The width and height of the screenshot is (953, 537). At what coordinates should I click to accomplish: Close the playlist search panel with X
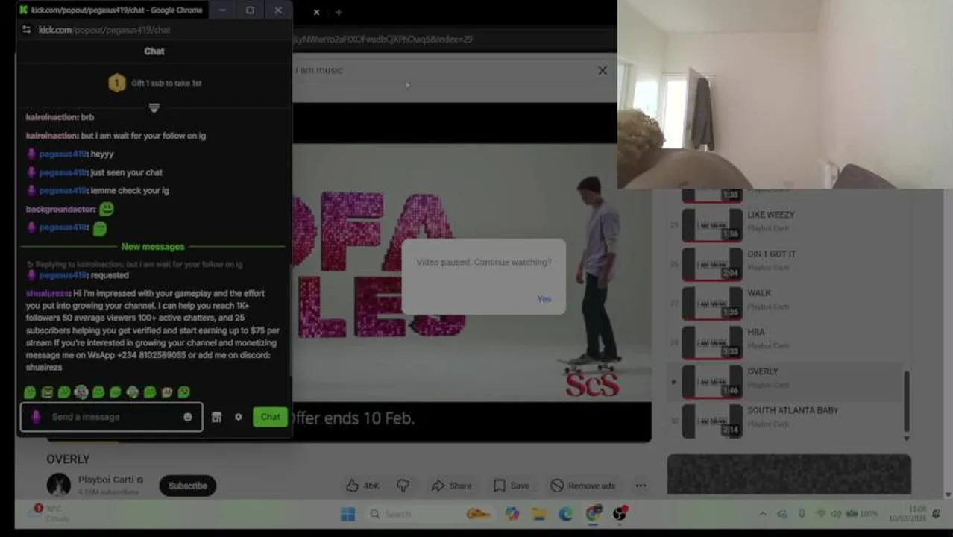[603, 70]
